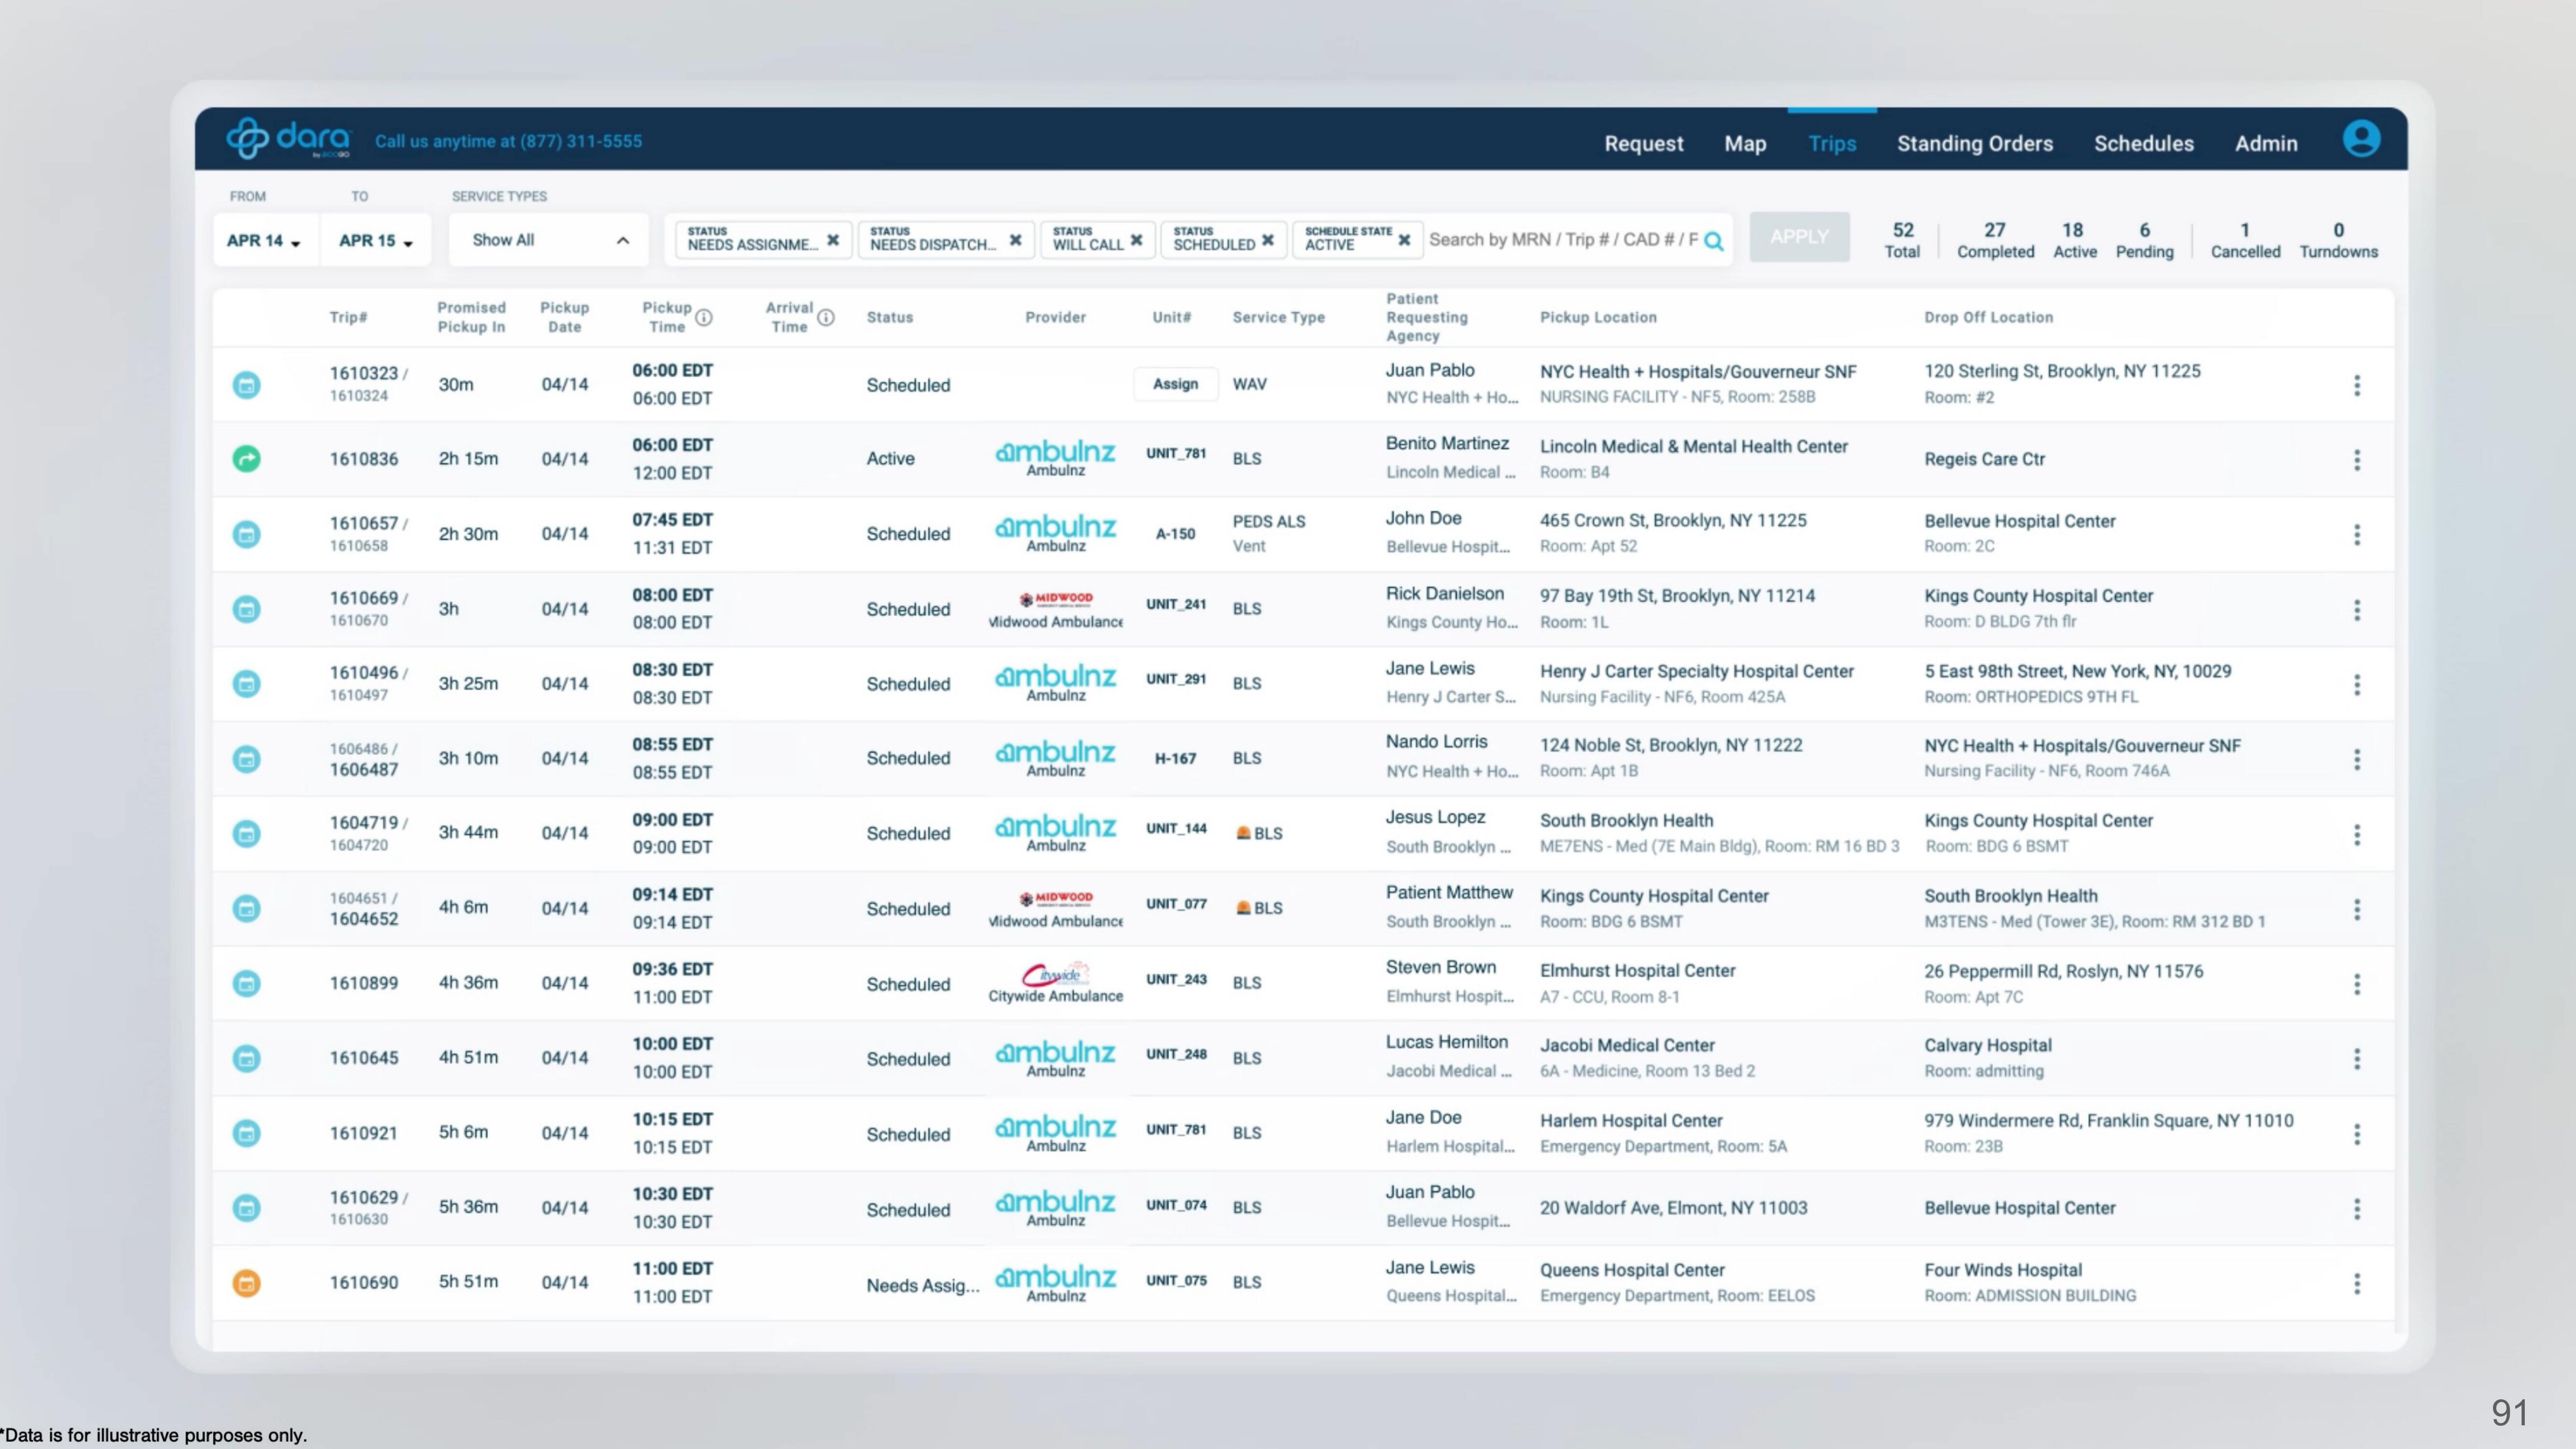
Task: Open the three-dot menu for trip 1610629
Action: (x=2357, y=1210)
